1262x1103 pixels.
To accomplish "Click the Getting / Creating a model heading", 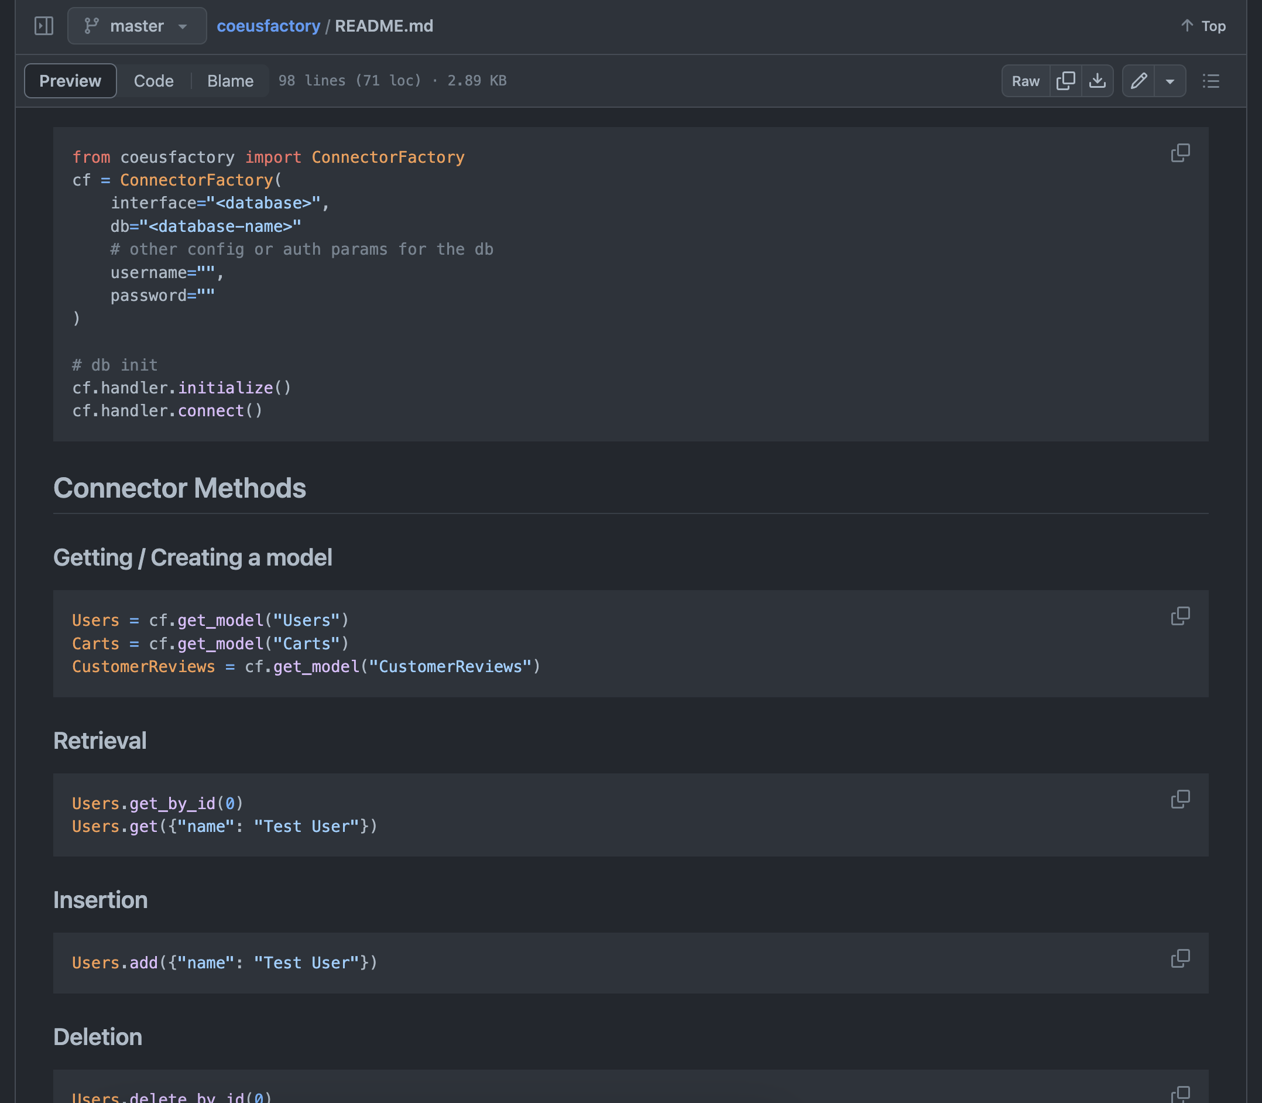I will (x=193, y=557).
